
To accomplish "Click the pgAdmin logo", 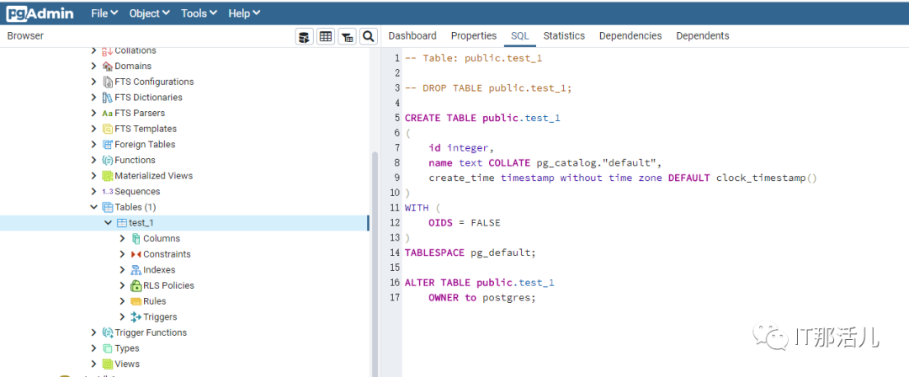I will [39, 13].
